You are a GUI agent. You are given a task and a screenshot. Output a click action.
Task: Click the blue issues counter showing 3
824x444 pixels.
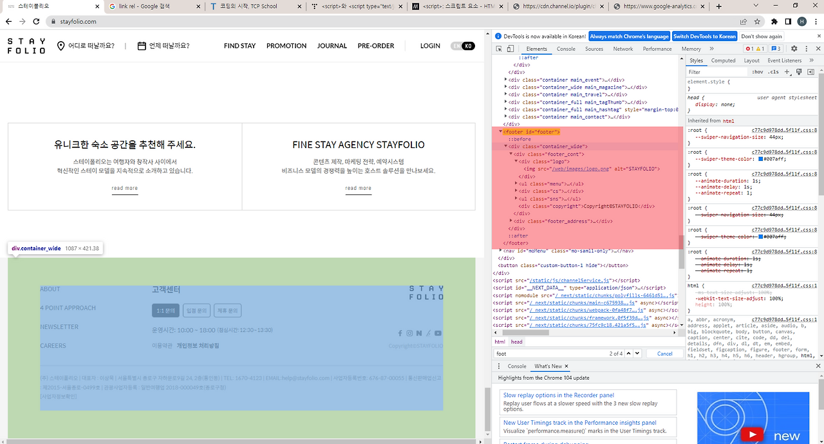776,49
